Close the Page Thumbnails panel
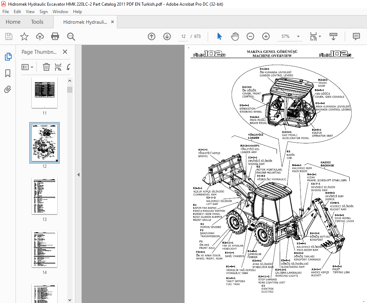Screen dimensions: 367x303 click(65, 52)
